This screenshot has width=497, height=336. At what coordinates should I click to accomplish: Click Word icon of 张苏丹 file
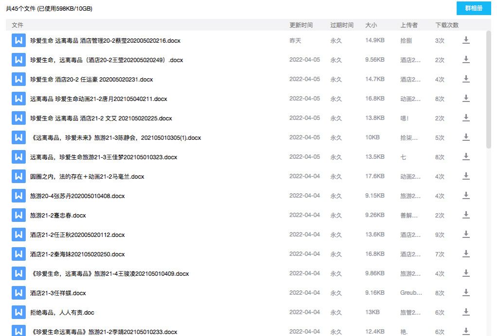click(18, 196)
